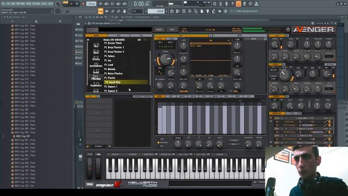Click the lead channel button
Image resolution: width=348 pixels, height=196 pixels.
pos(79,58)
